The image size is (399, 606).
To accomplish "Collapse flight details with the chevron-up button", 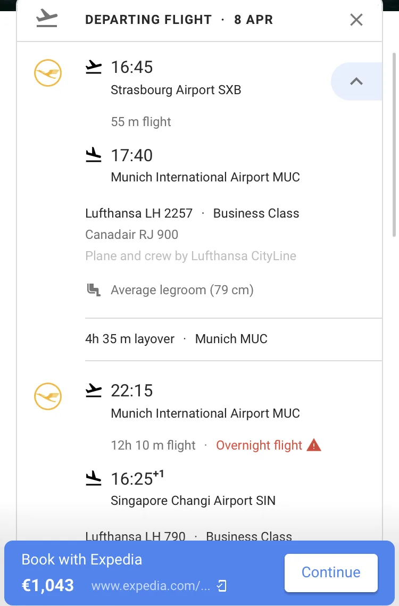I will (x=356, y=81).
